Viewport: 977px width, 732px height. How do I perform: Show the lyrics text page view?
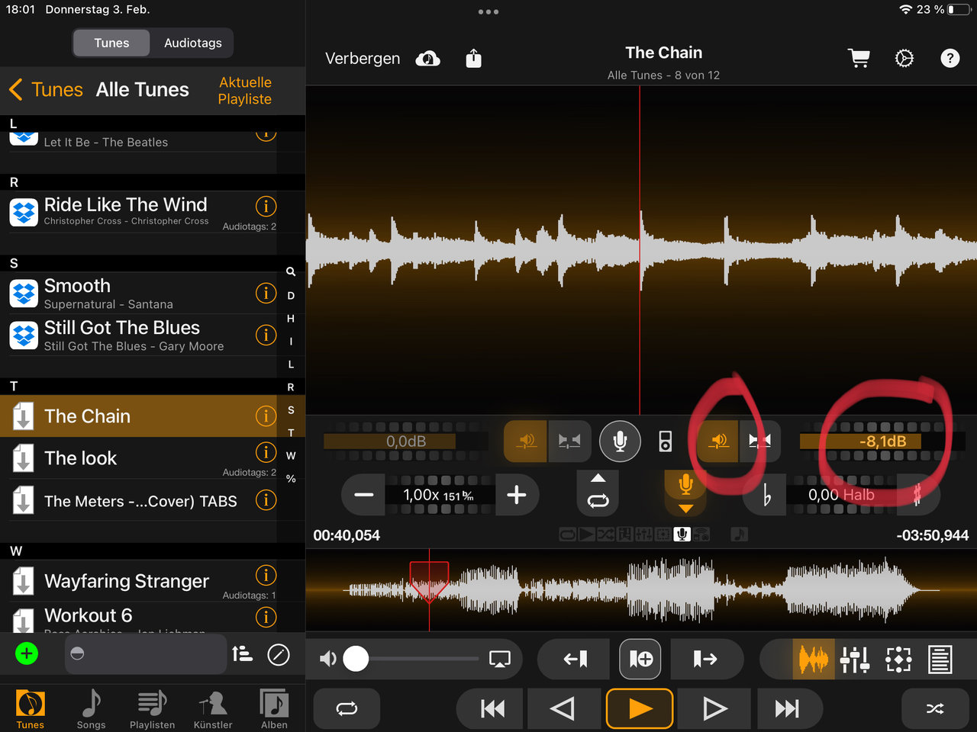click(x=940, y=660)
